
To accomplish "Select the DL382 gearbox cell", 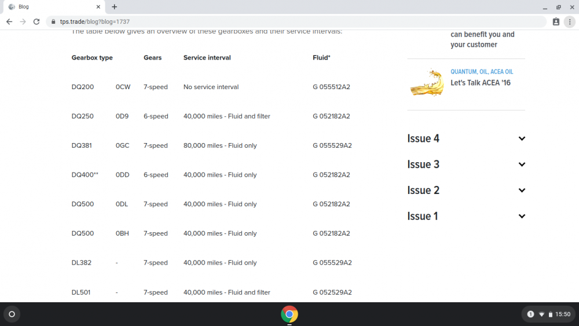I will pyautogui.click(x=81, y=262).
